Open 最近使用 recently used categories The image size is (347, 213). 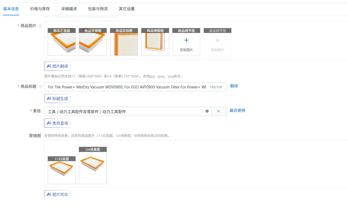coord(237,111)
